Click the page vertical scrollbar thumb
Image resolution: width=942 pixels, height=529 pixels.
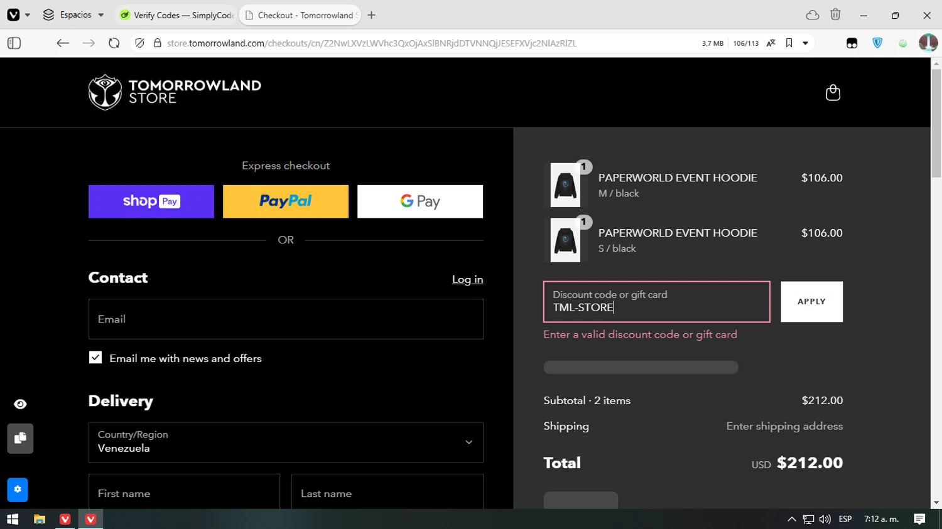tap(936, 123)
